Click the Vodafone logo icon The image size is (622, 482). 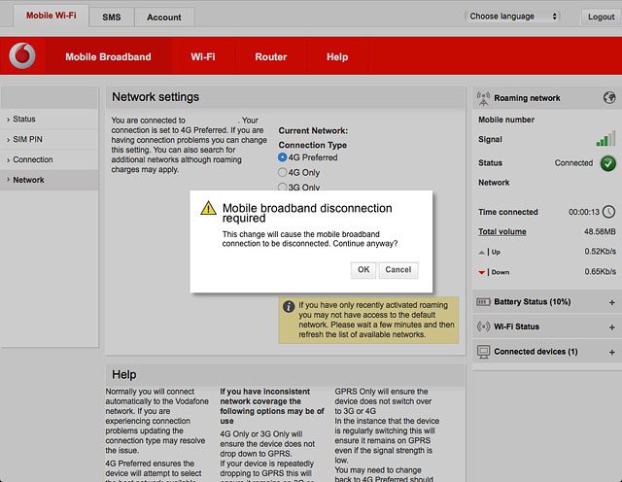[22, 55]
